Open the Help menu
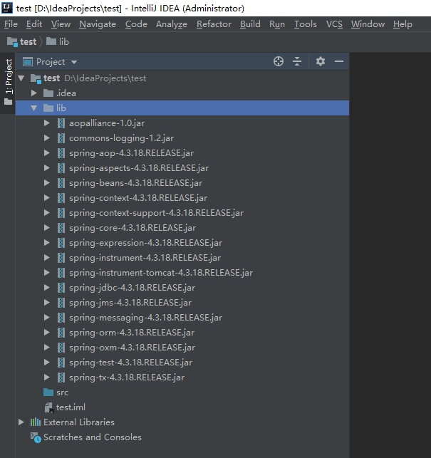The image size is (431, 458). pos(403,24)
